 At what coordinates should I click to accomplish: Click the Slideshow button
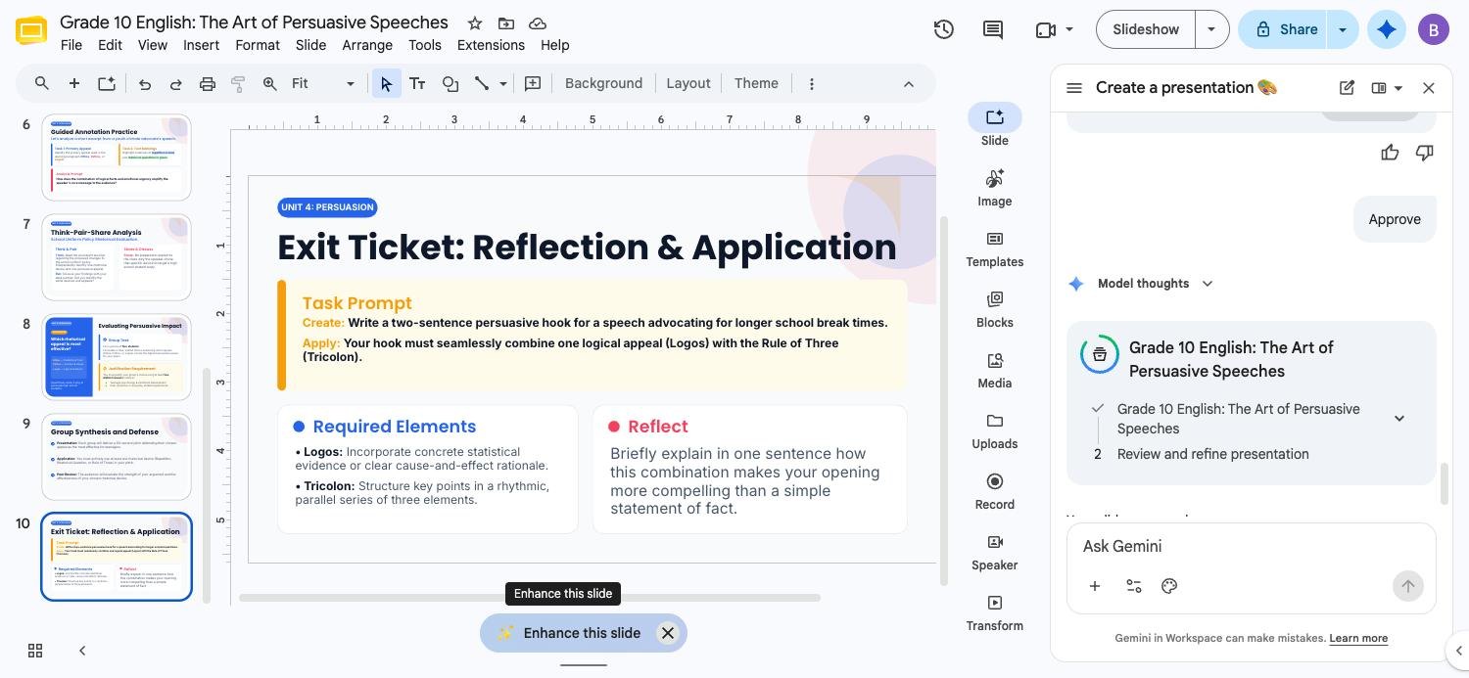1146,29
